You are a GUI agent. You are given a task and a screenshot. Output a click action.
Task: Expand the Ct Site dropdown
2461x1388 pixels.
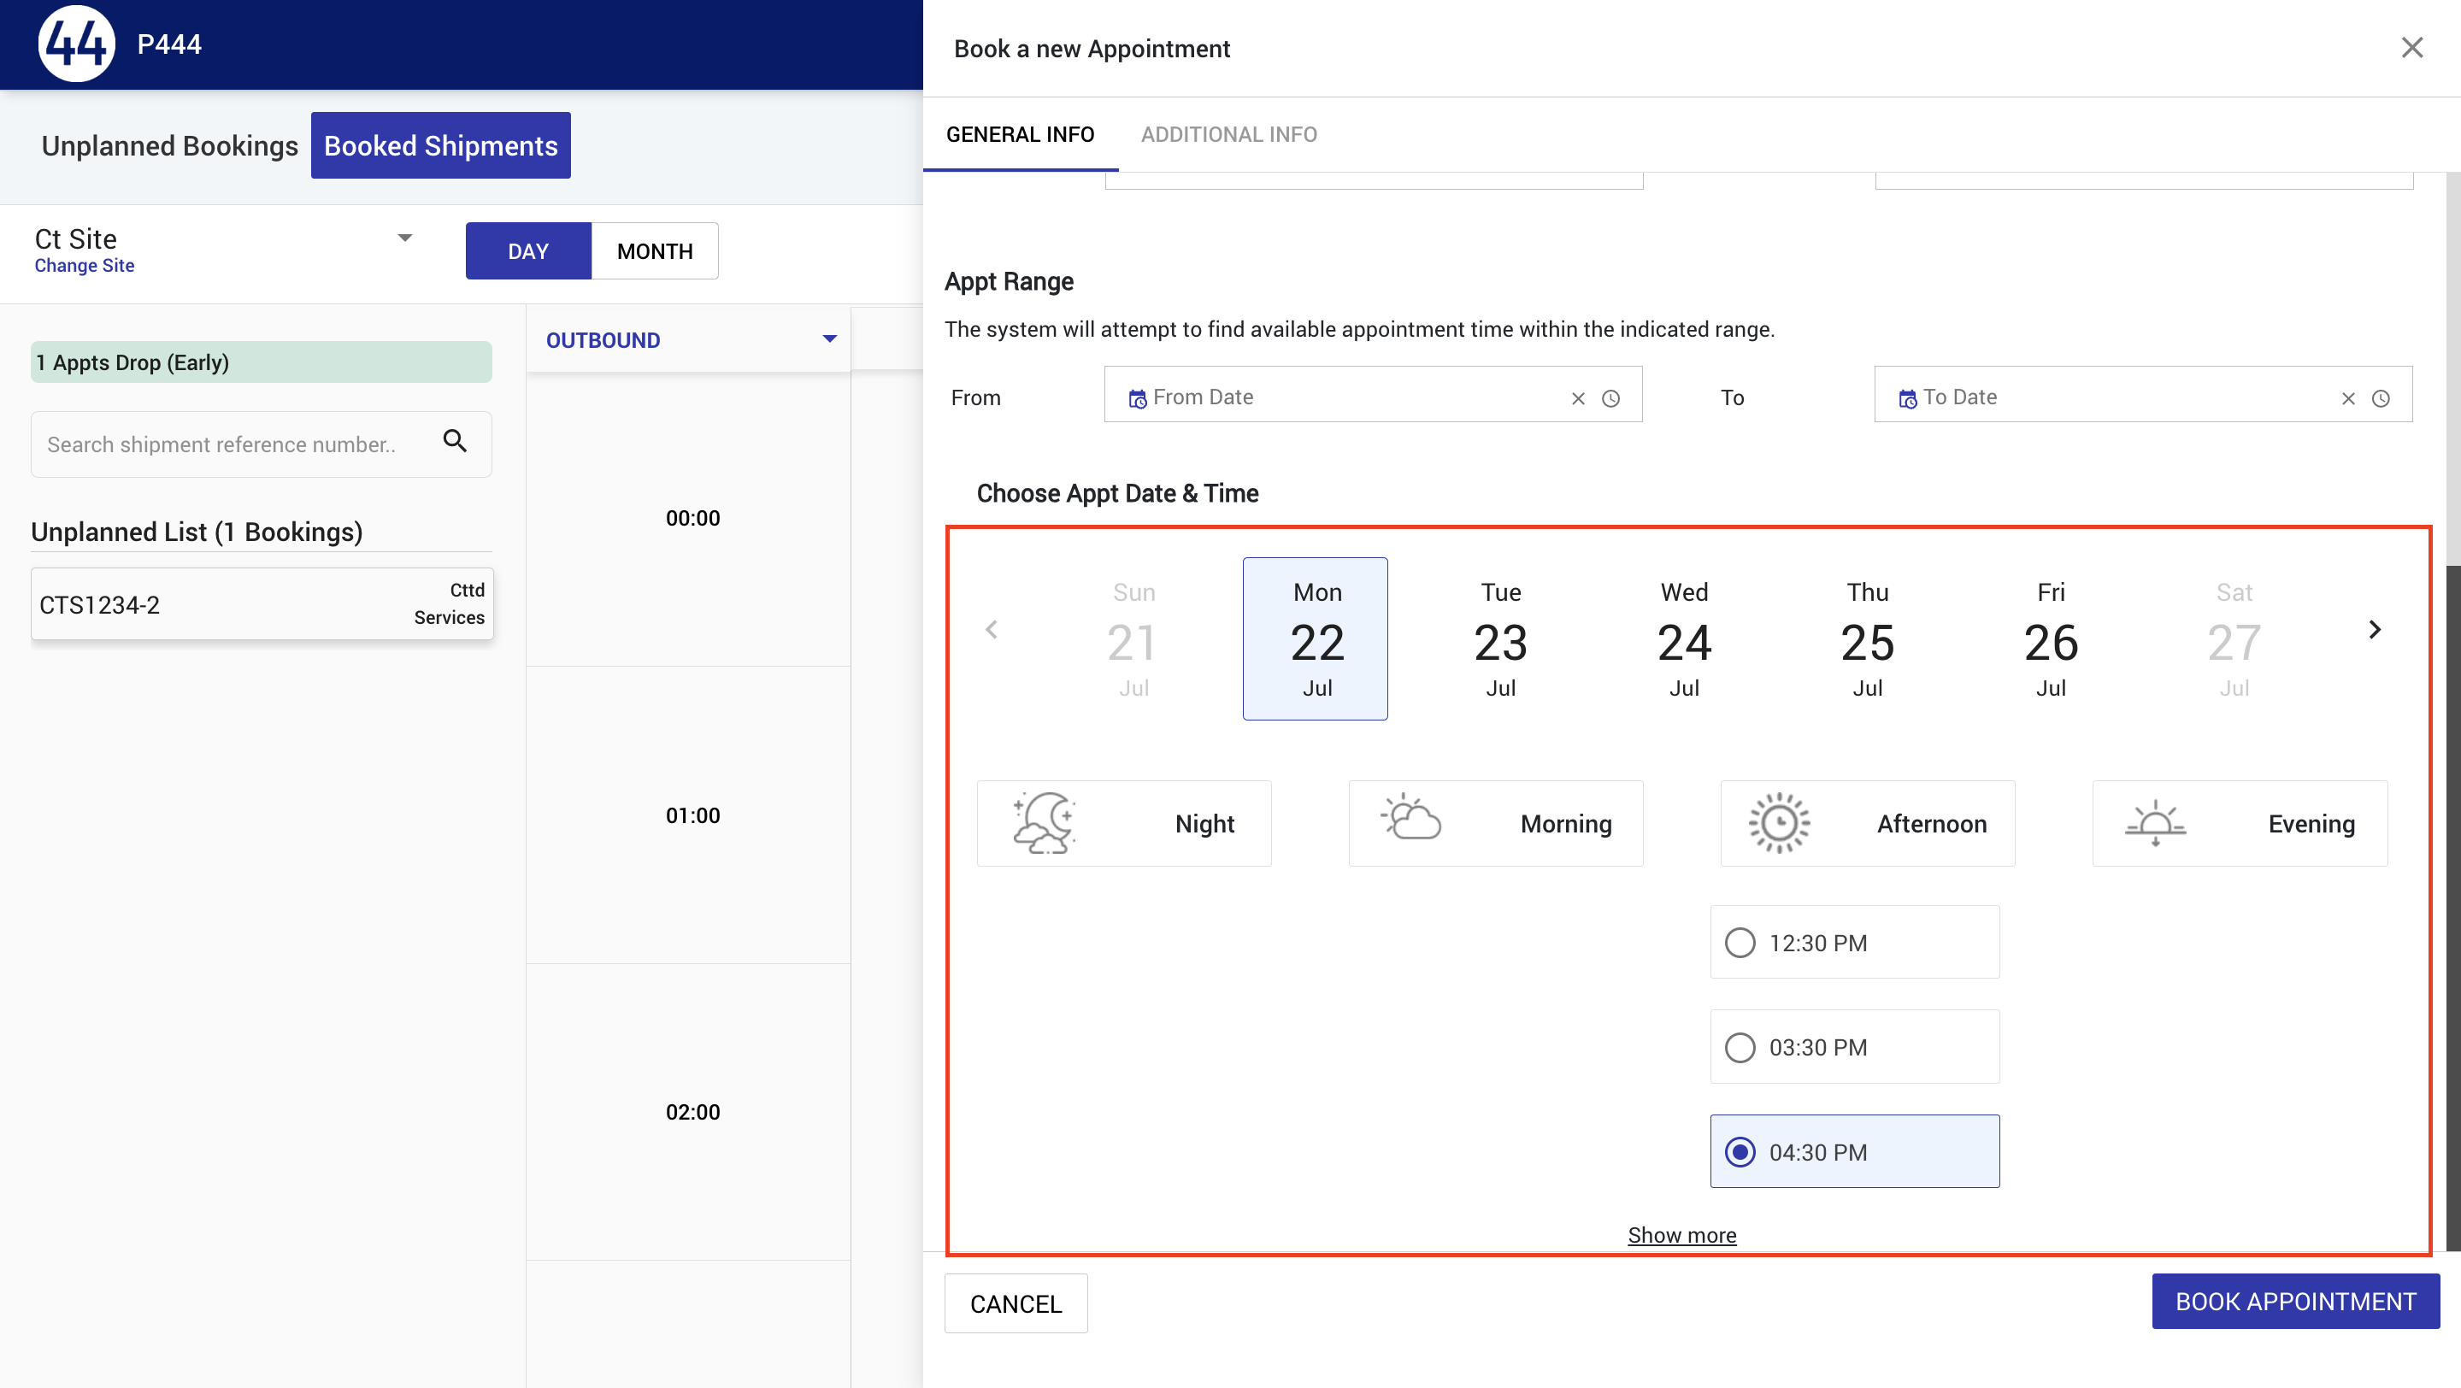click(x=405, y=238)
